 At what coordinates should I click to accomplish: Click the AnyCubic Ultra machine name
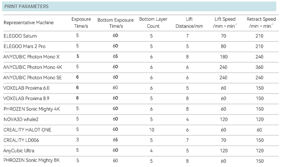click(19, 151)
